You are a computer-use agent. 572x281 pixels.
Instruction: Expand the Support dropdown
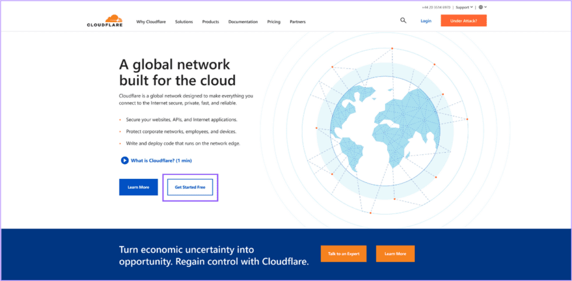[x=464, y=7]
